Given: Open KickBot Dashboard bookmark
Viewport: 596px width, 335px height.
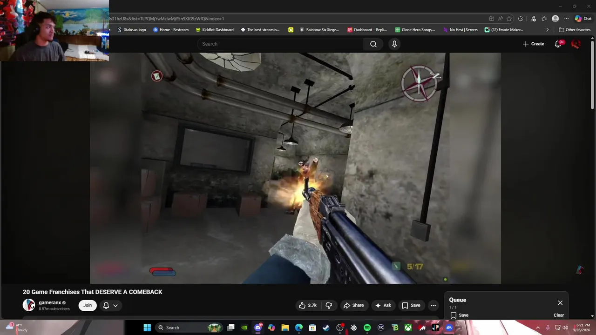Looking at the screenshot, I should (x=215, y=30).
